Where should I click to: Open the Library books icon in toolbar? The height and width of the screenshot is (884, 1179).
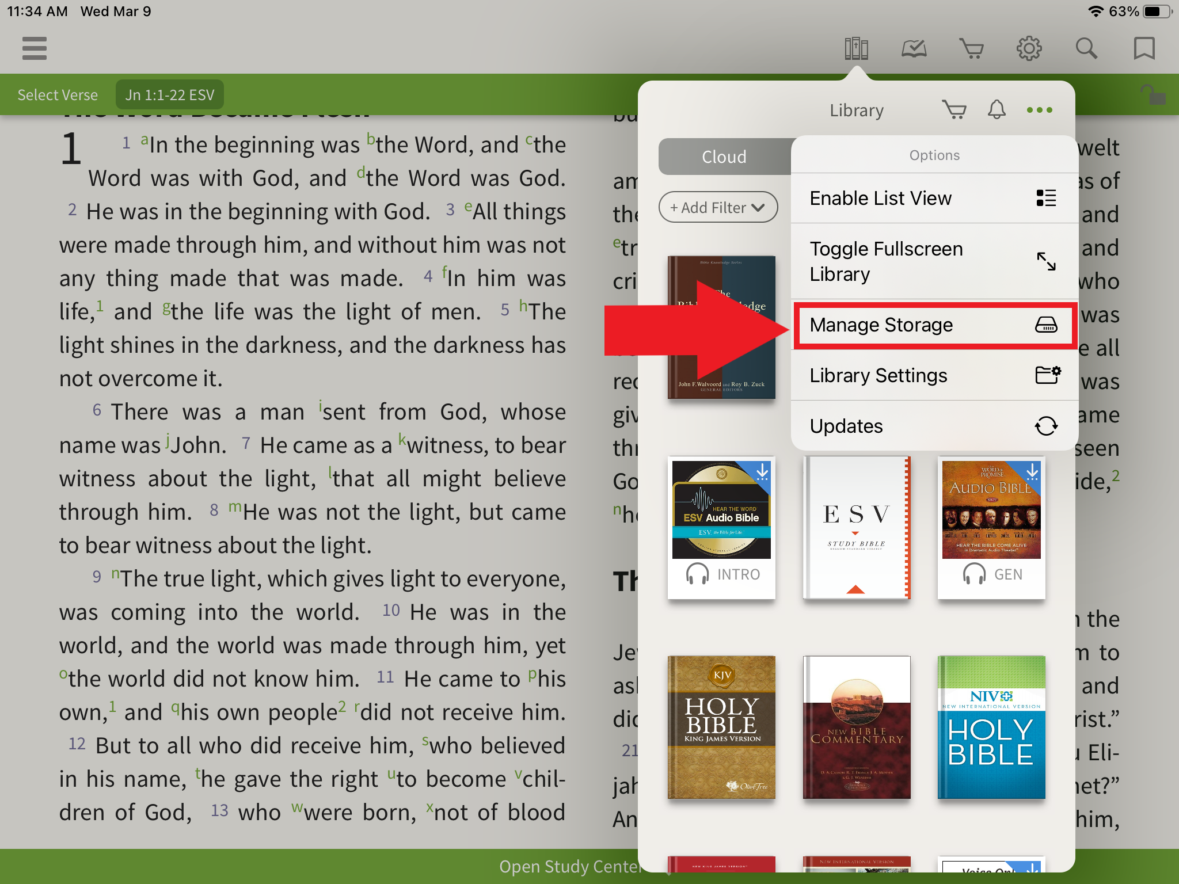pos(856,48)
